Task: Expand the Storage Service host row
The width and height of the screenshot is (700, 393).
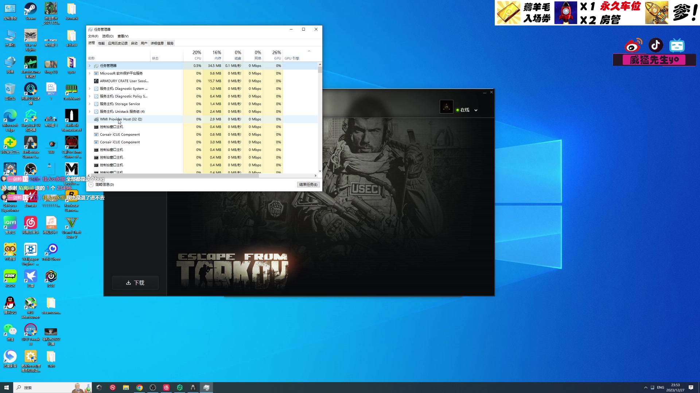Action: point(90,104)
